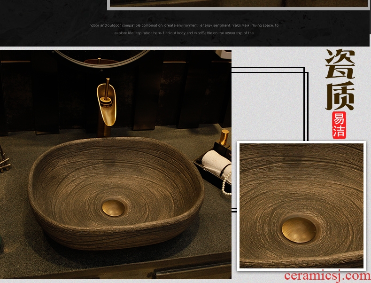Image resolution: width=371 pixels, height=283 pixels.
Task: Click the 'explore life inspiration here' text line
Action: coord(171,33)
